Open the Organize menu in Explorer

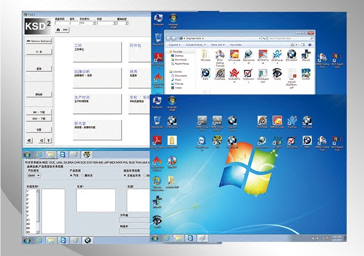tap(175, 45)
